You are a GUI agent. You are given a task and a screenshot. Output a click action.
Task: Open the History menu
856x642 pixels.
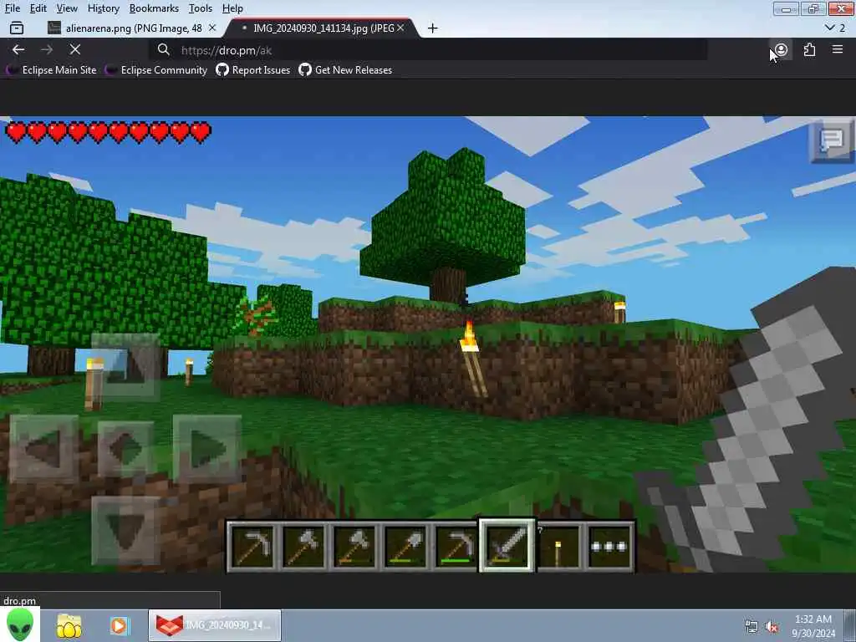(x=103, y=8)
